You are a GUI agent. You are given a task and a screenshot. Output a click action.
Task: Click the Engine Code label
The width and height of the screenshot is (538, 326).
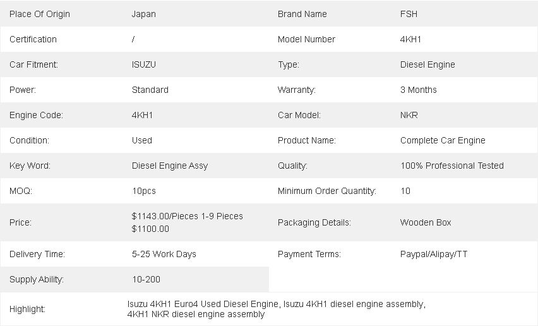(x=36, y=116)
